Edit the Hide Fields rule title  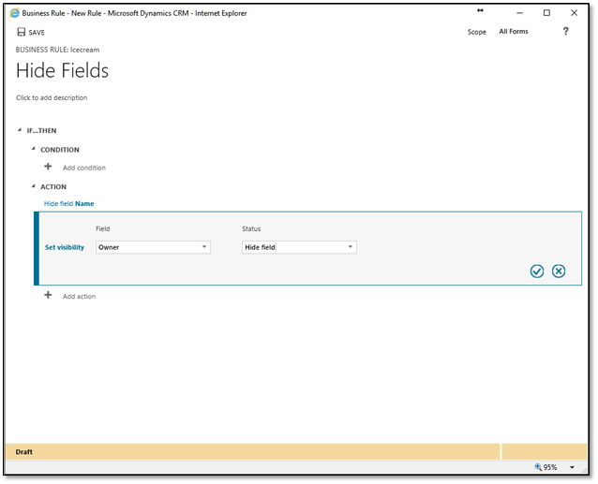click(x=63, y=70)
